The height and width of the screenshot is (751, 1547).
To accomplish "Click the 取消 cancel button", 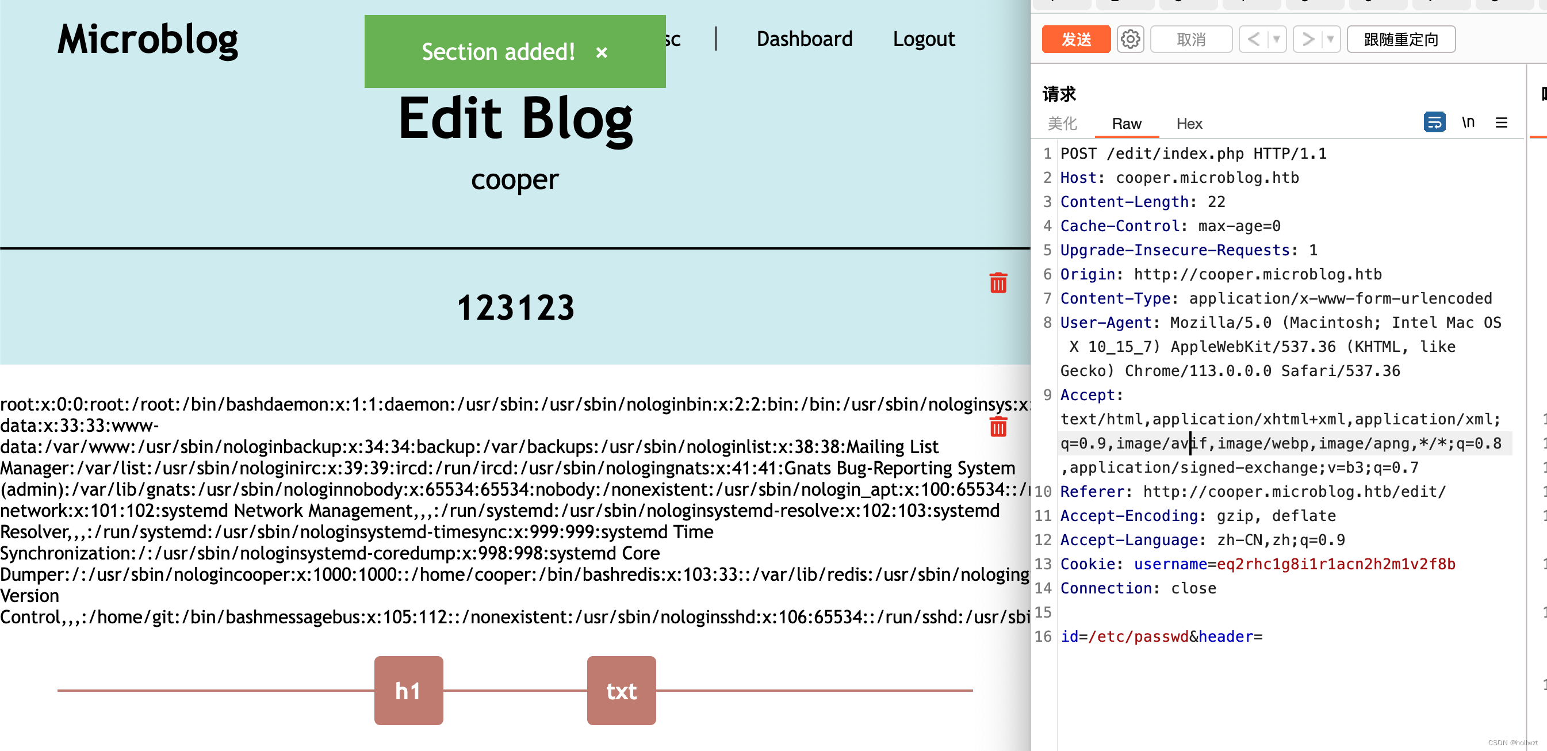I will (x=1191, y=40).
